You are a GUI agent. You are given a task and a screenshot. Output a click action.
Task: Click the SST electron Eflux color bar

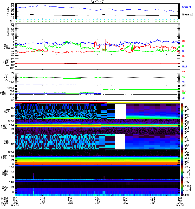(182, 142)
